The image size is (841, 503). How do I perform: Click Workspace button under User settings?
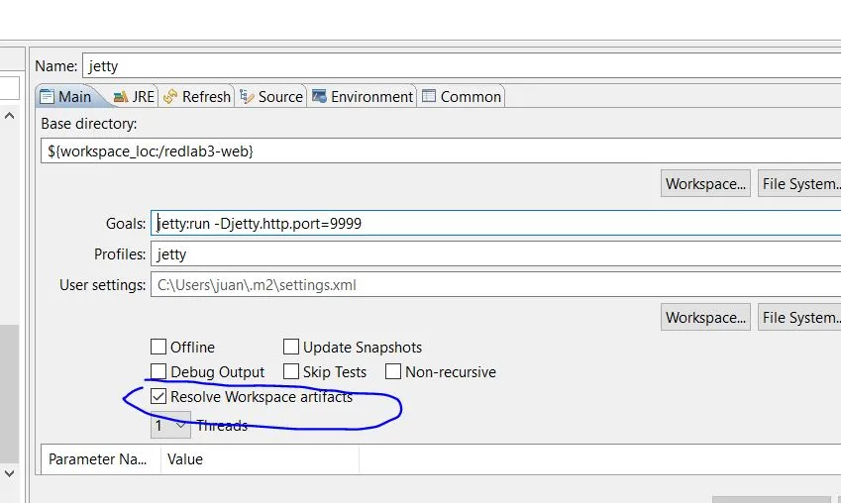(x=705, y=318)
